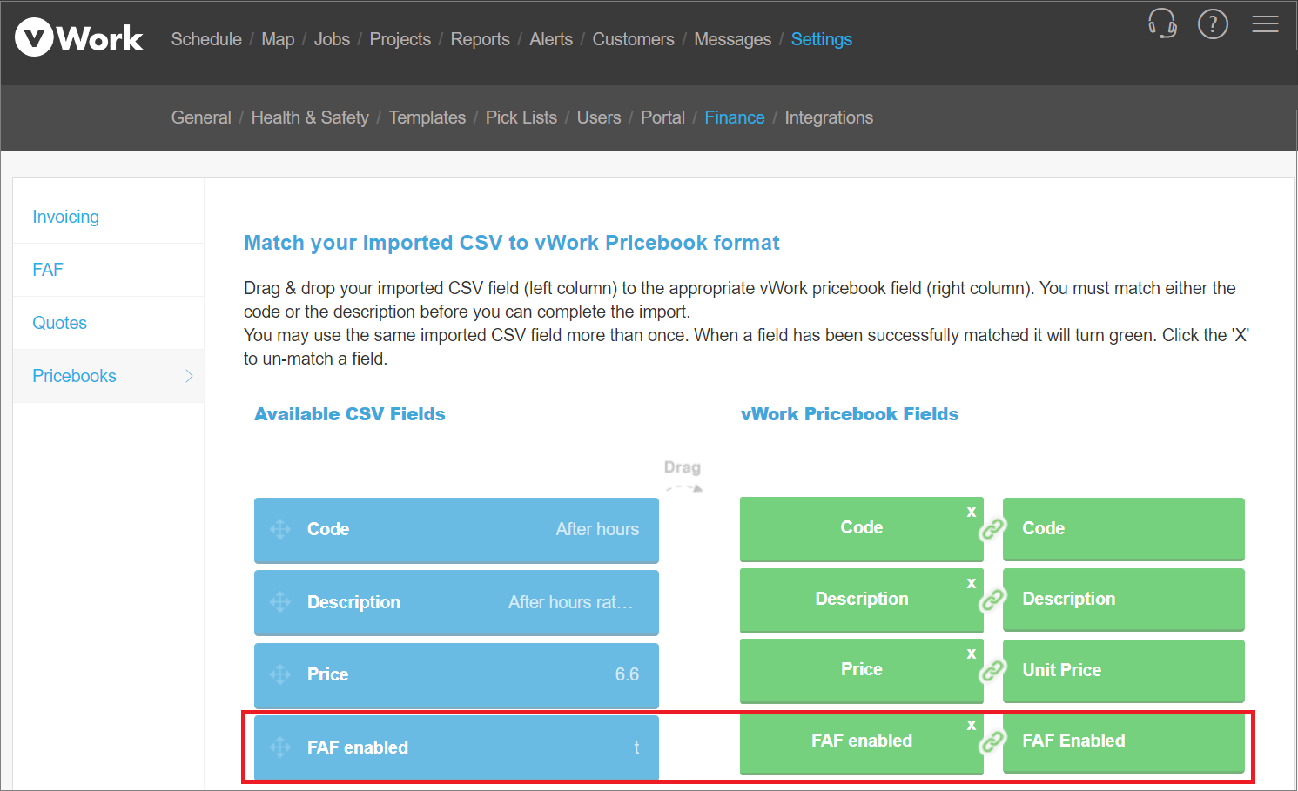This screenshot has height=791, width=1298.
Task: Un-match the Code field with its X
Action: [x=972, y=512]
